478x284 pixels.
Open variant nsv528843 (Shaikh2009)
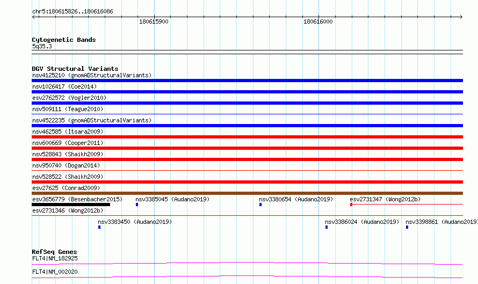pos(68,154)
